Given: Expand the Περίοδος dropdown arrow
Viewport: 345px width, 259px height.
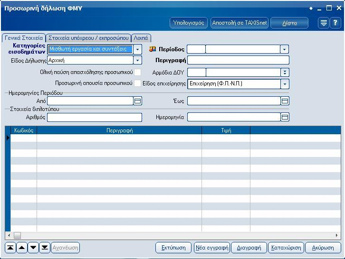Looking at the screenshot, I should (x=285, y=49).
